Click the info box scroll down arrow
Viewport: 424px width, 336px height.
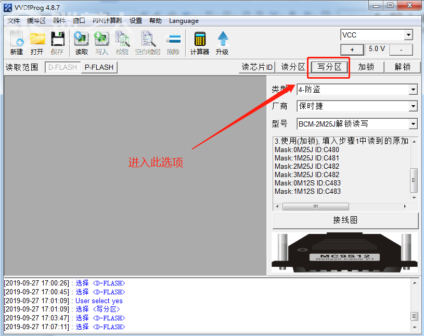coord(414,198)
